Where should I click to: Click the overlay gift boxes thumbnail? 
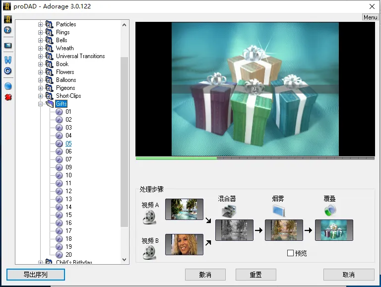[x=334, y=230]
